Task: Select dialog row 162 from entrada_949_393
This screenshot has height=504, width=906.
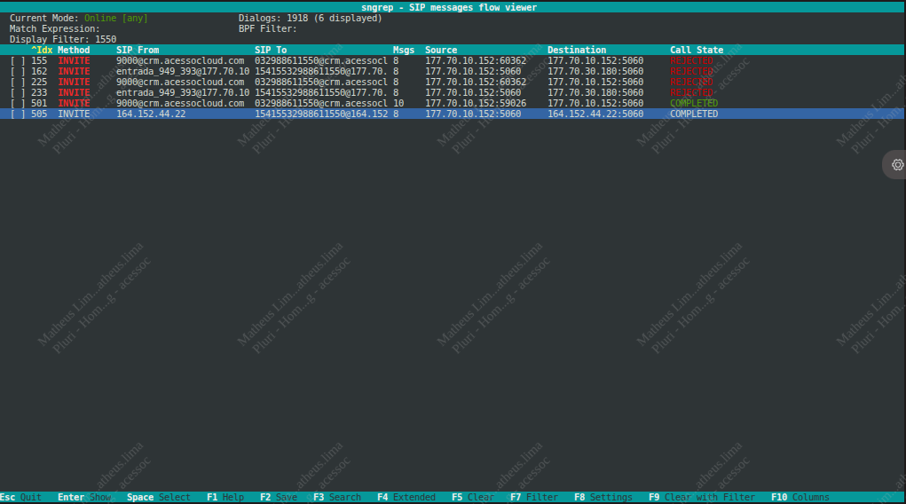Action: click(x=355, y=72)
